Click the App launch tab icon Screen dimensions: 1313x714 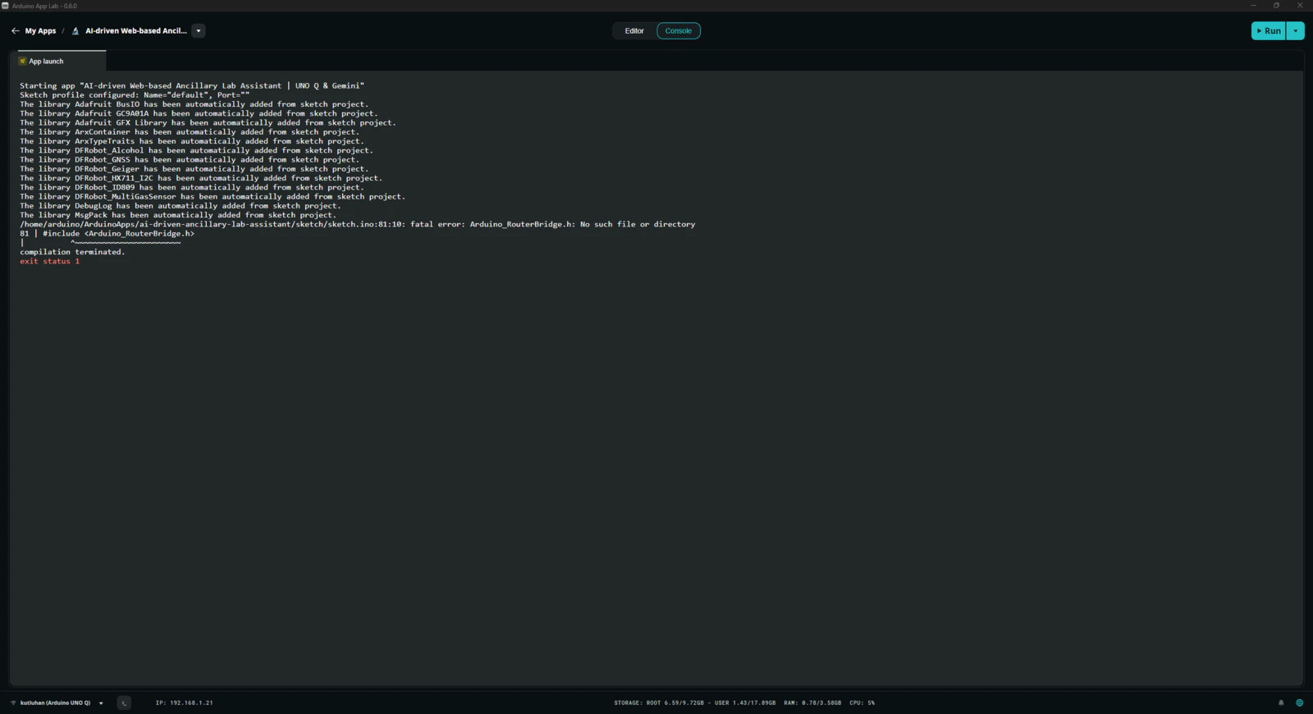(23, 62)
